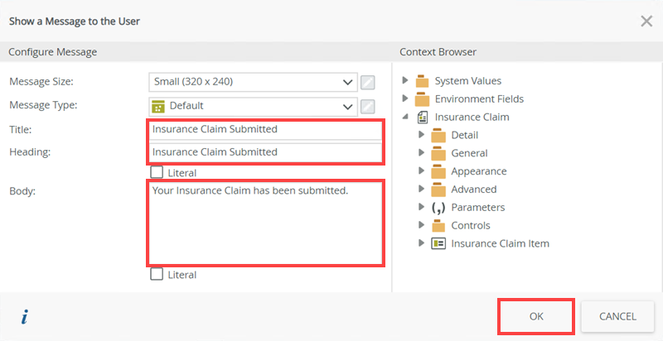Viewport: 663px width, 341px height.
Task: Select the Environment Fields tree label
Action: (479, 98)
